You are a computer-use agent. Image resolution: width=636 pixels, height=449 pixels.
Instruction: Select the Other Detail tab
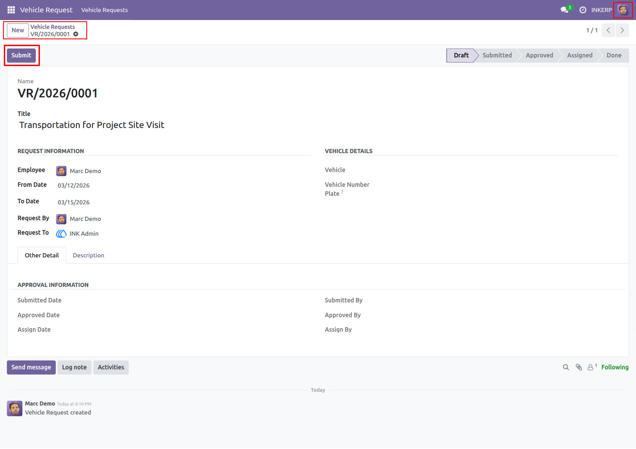42,255
